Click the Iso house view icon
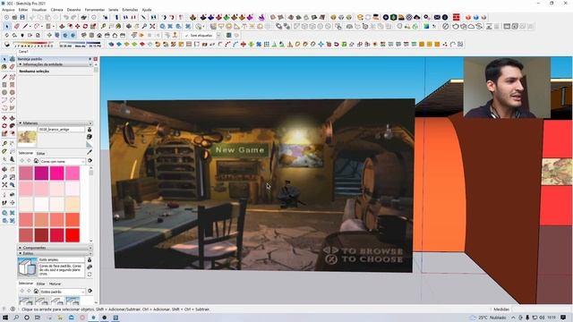The width and height of the screenshot is (573, 322). pos(83,35)
